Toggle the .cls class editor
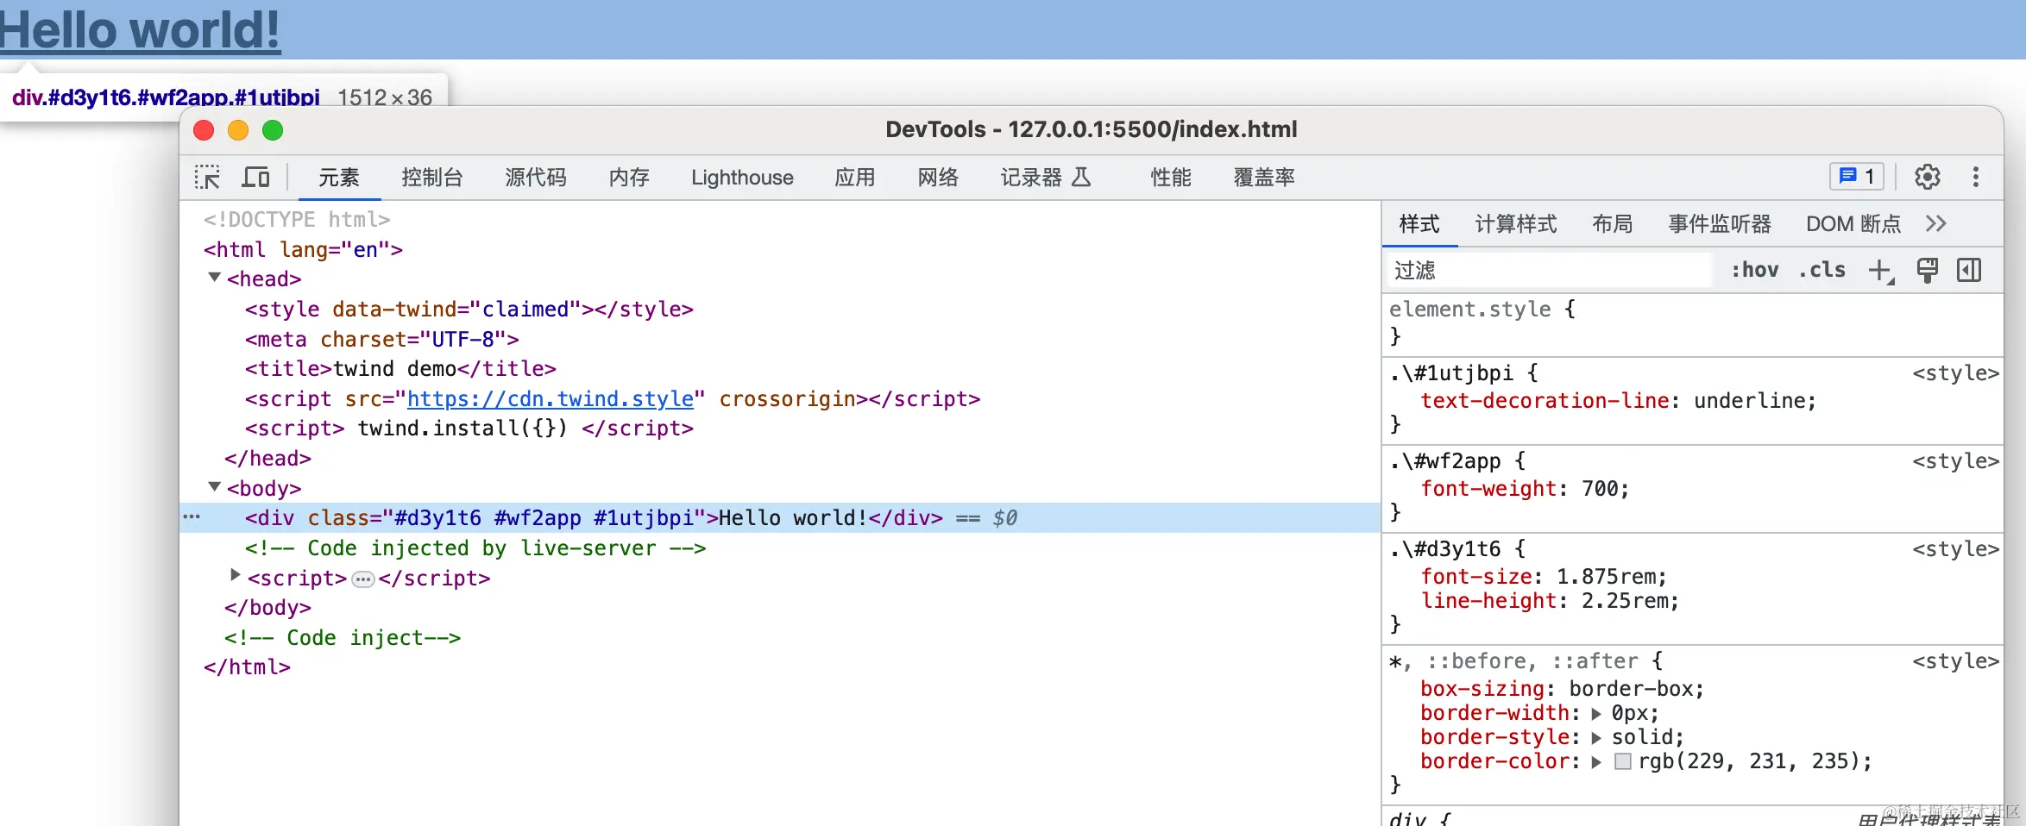The image size is (2026, 826). (x=1822, y=270)
